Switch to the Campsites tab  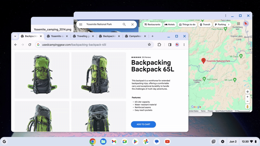(x=135, y=36)
